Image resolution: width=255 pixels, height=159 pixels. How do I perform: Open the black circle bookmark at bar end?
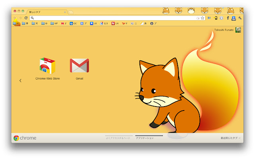(153, 23)
